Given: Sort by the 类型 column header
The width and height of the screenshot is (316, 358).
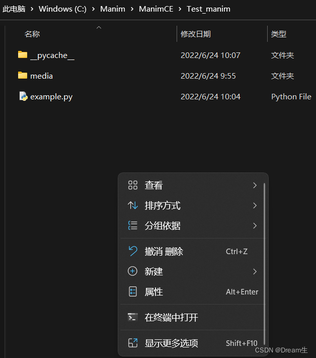Looking at the screenshot, I should pos(279,34).
